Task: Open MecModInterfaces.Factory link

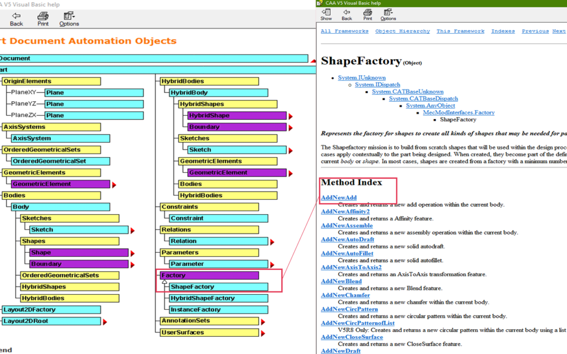Action: pyautogui.click(x=459, y=112)
